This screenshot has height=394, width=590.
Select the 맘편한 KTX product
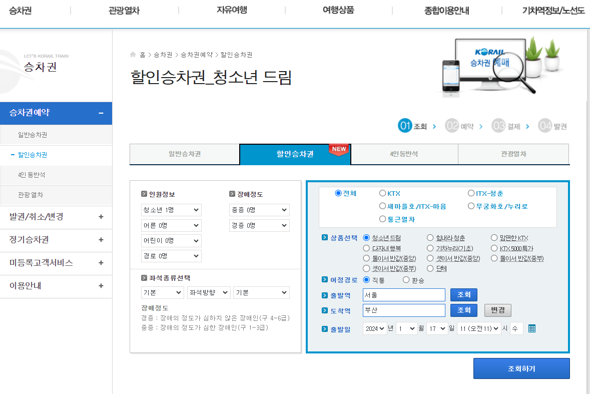coord(495,237)
